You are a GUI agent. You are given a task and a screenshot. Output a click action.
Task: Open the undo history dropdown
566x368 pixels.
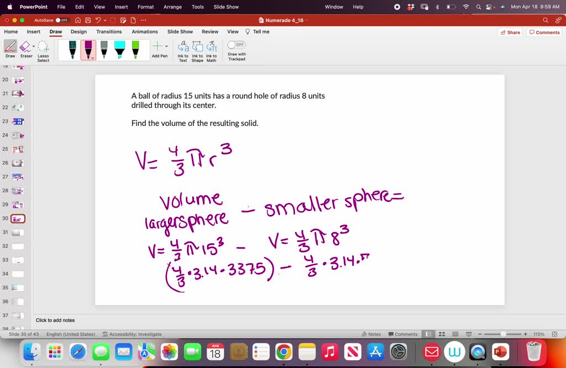tap(105, 20)
